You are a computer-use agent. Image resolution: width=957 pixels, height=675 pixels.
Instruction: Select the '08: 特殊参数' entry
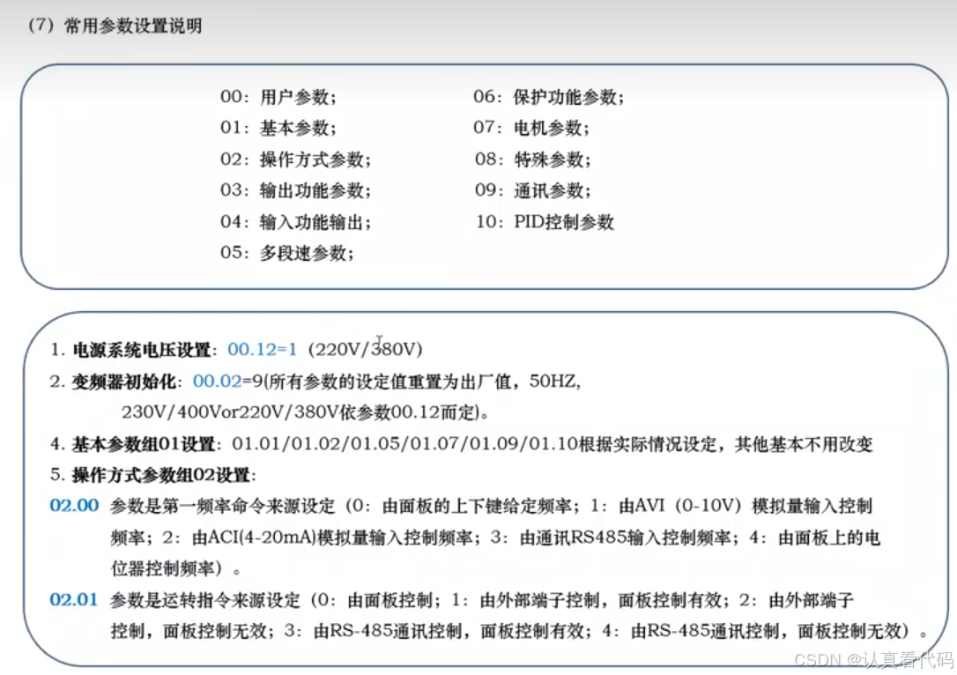click(x=532, y=159)
